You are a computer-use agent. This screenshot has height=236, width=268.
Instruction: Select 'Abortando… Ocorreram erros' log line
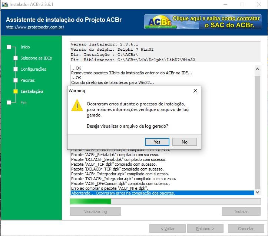tap(162, 193)
